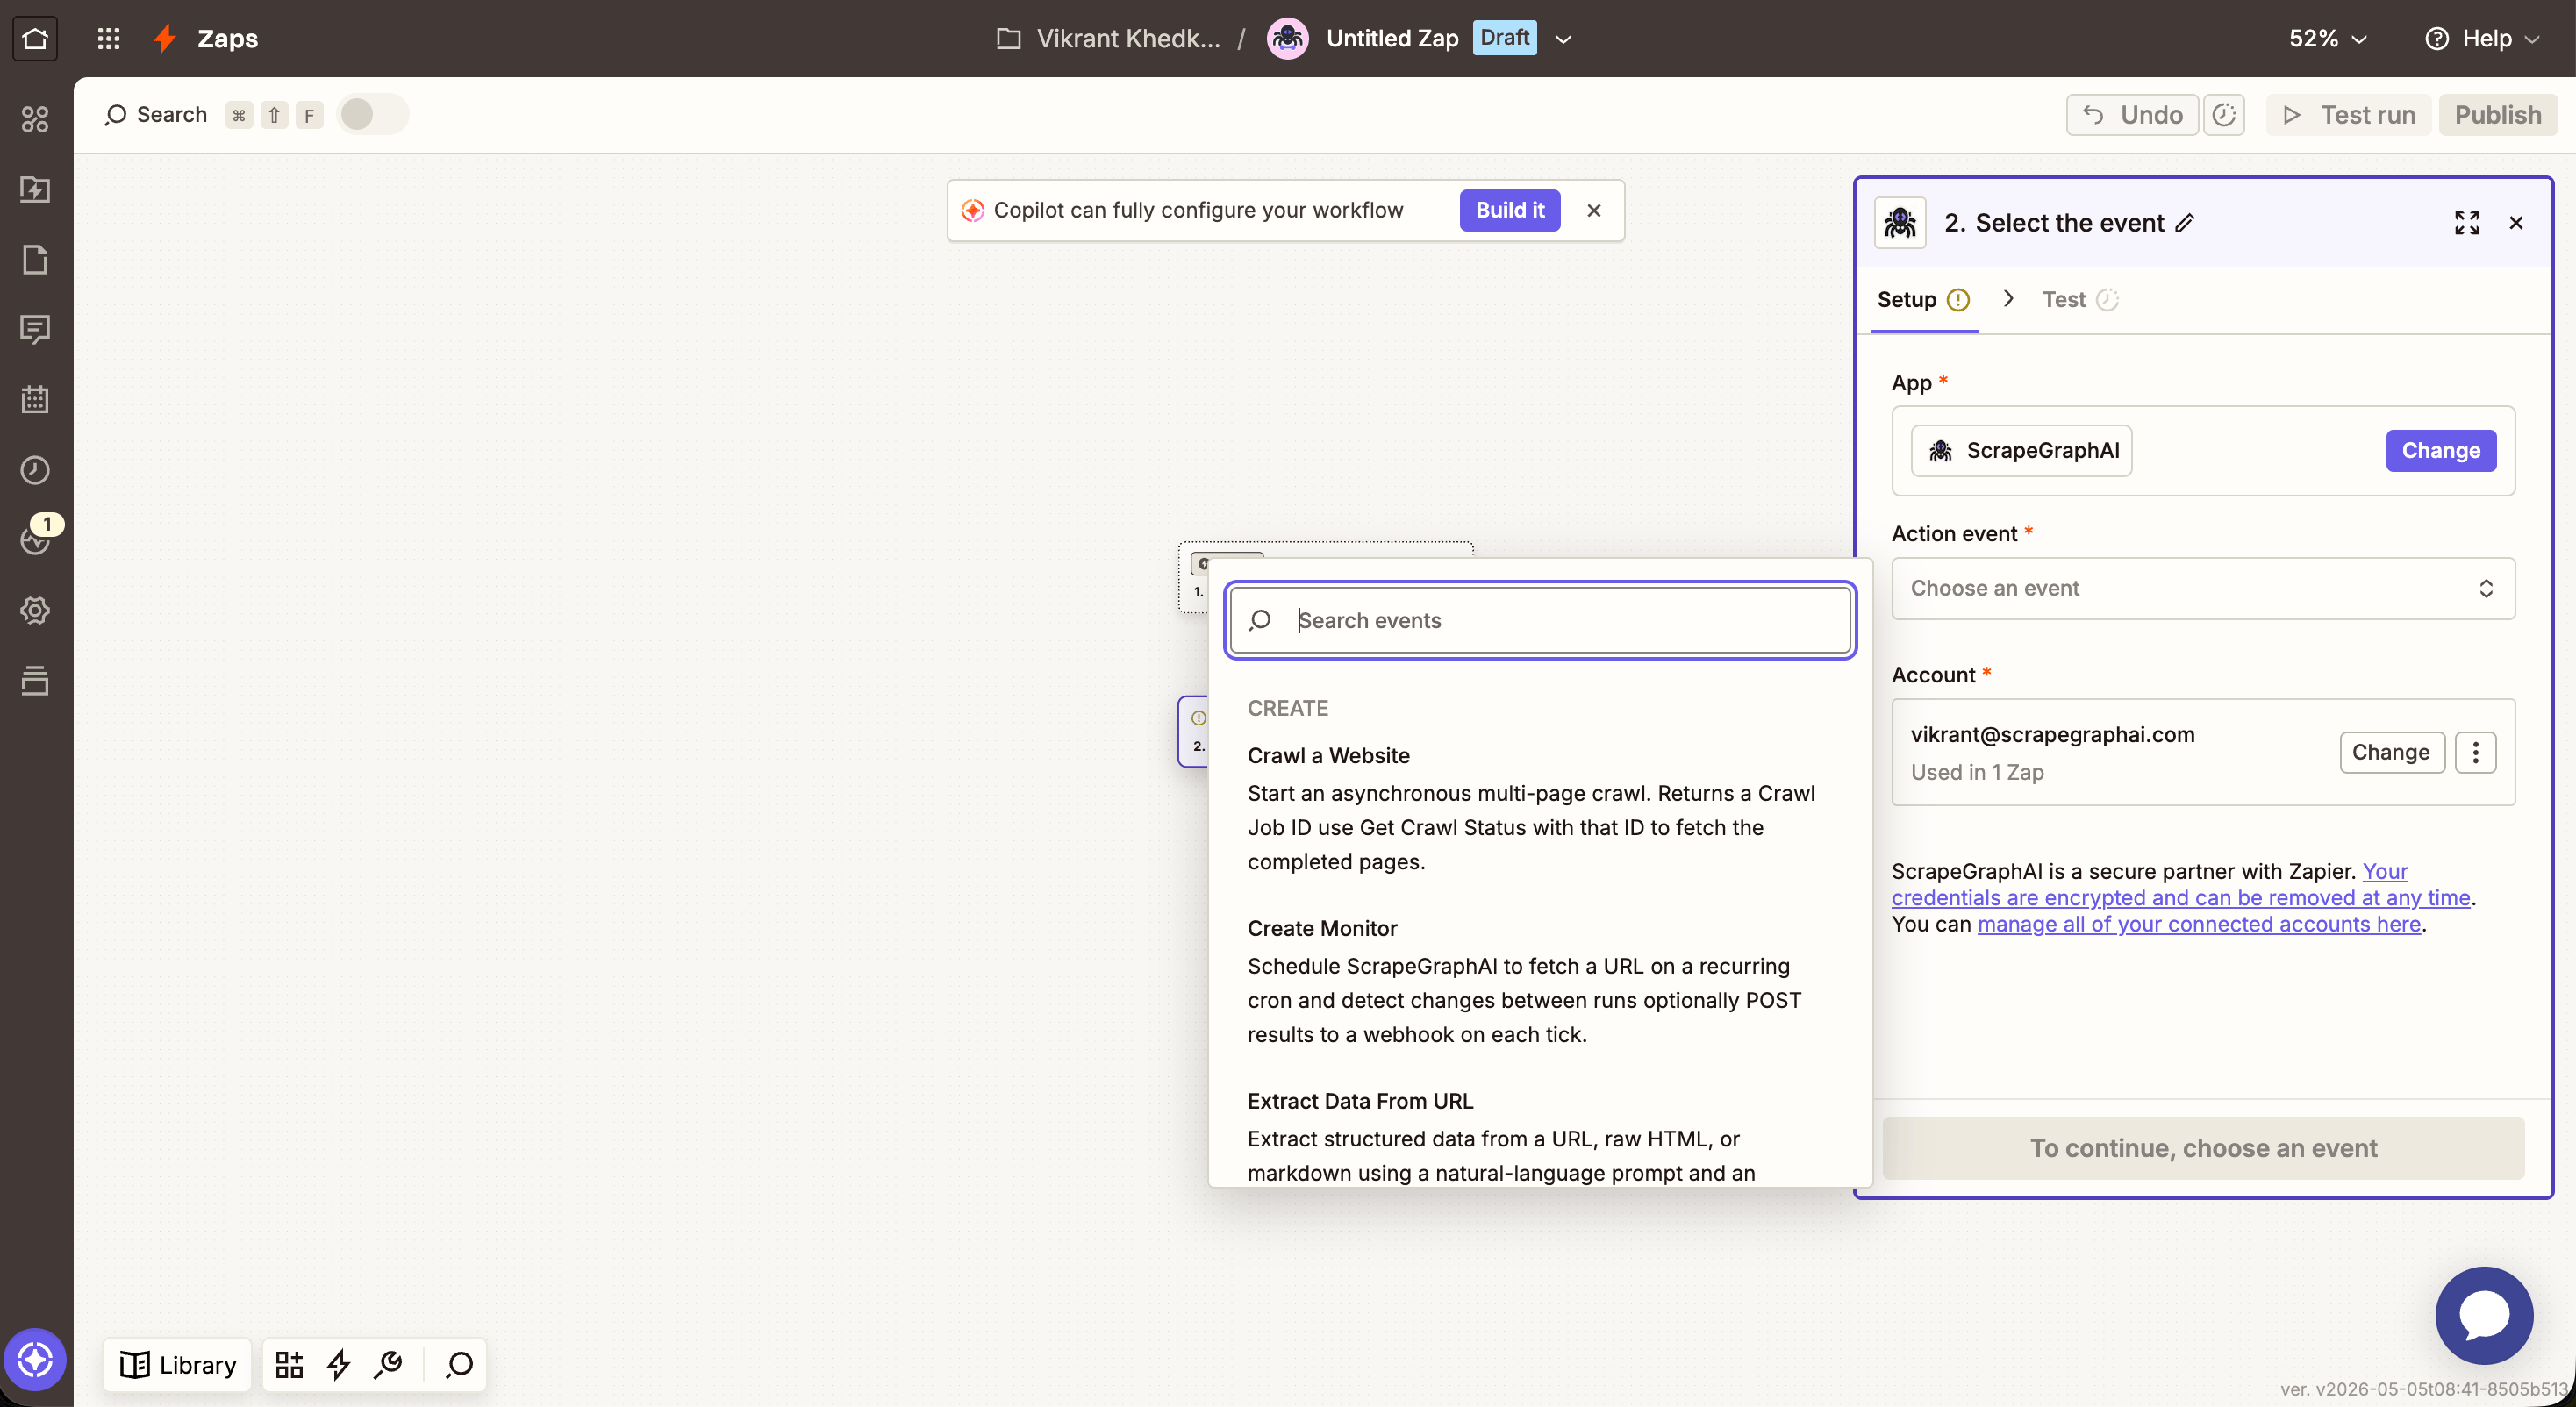Close the Select the event panel
The height and width of the screenshot is (1407, 2576).
2516,223
